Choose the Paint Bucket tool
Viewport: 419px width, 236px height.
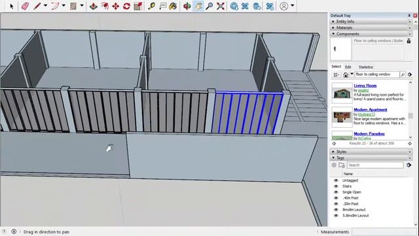[x=173, y=6]
